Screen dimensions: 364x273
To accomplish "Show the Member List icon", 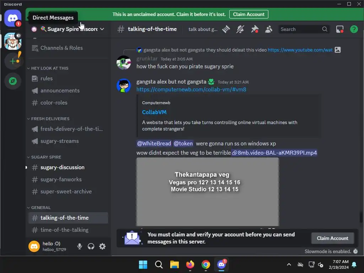I will 269,29.
